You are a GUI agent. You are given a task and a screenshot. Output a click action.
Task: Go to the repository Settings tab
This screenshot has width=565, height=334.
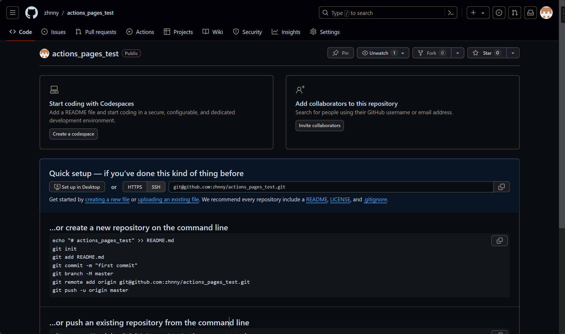(x=325, y=32)
